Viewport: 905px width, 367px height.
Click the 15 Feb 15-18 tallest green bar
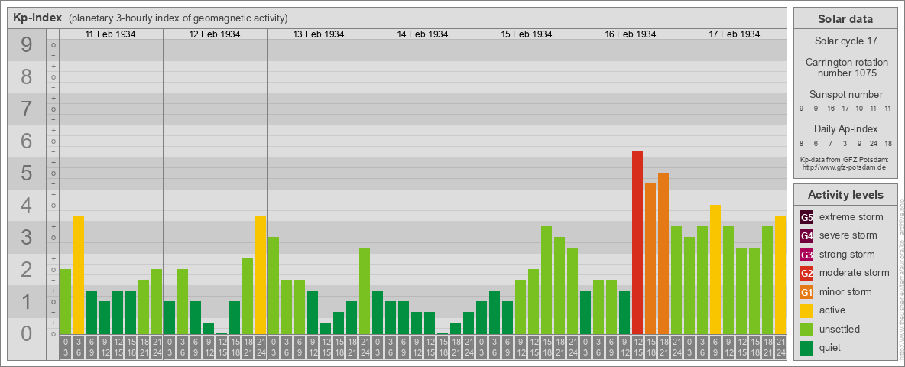coord(547,280)
